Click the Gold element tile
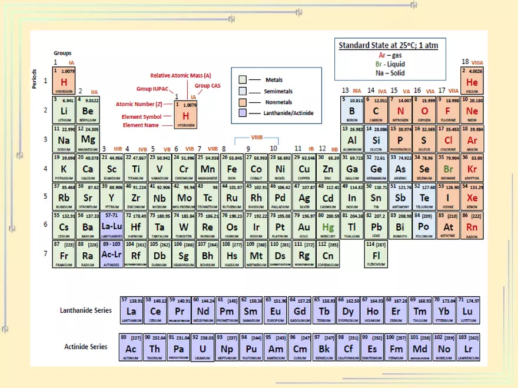Viewport: 518px width, 388px height. tap(303, 226)
